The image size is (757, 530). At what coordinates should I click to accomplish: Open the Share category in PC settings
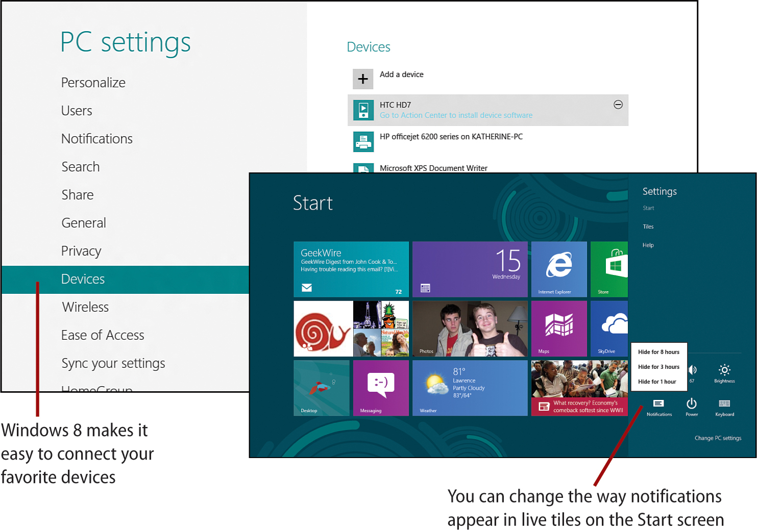pos(78,195)
